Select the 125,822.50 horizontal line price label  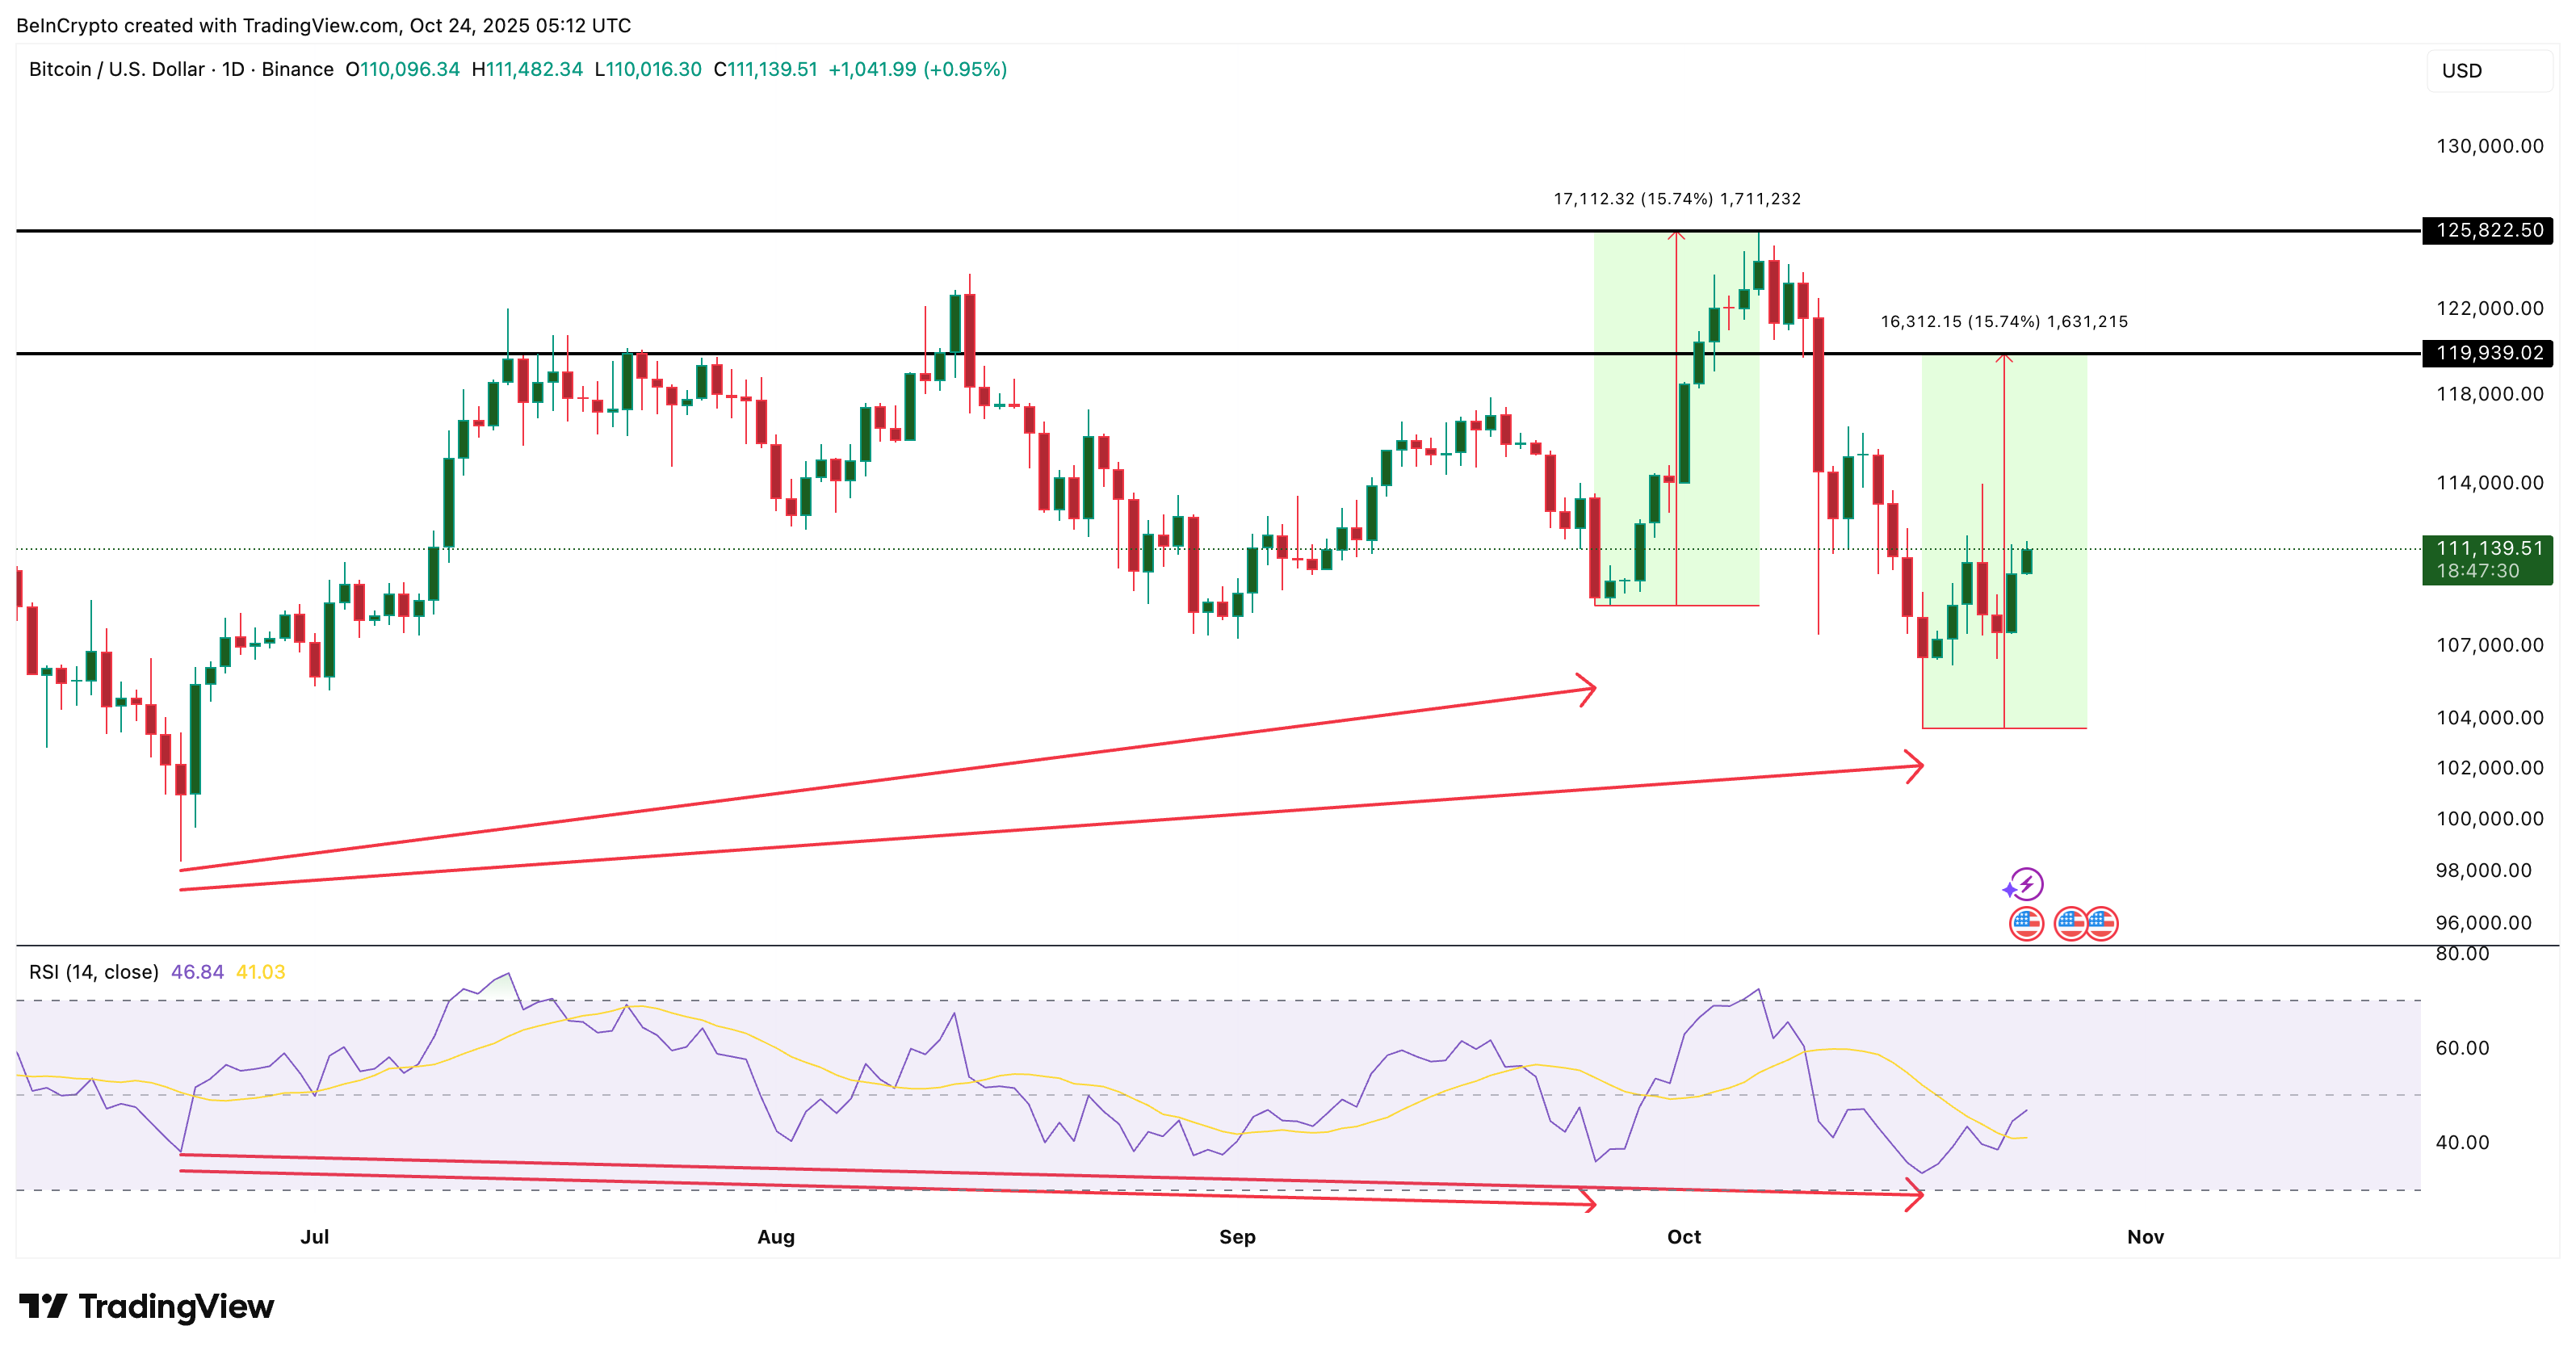click(2487, 230)
